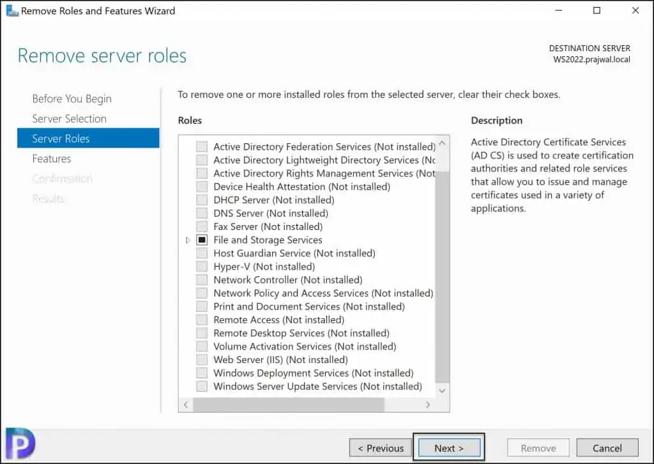
Task: Click the roles list scroll up arrow
Action: pyautogui.click(x=442, y=143)
